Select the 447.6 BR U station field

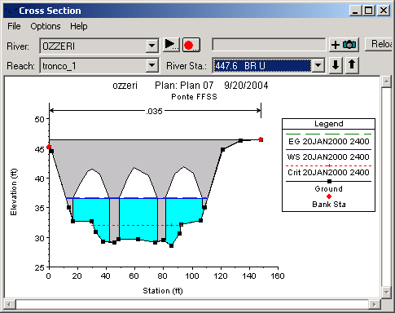click(x=262, y=65)
